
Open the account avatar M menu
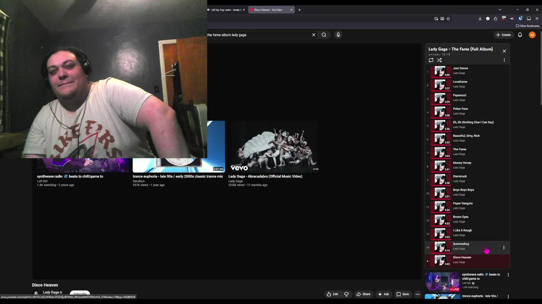click(x=532, y=35)
